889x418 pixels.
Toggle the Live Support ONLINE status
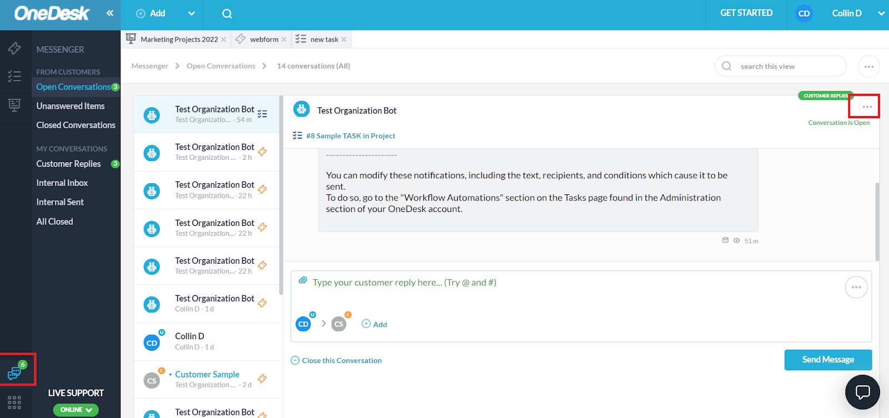pos(76,410)
